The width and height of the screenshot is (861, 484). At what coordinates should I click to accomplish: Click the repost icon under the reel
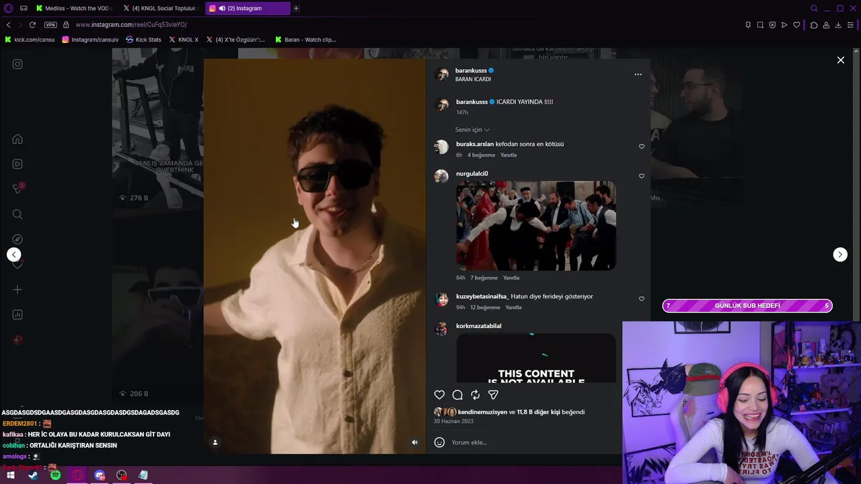(x=475, y=395)
